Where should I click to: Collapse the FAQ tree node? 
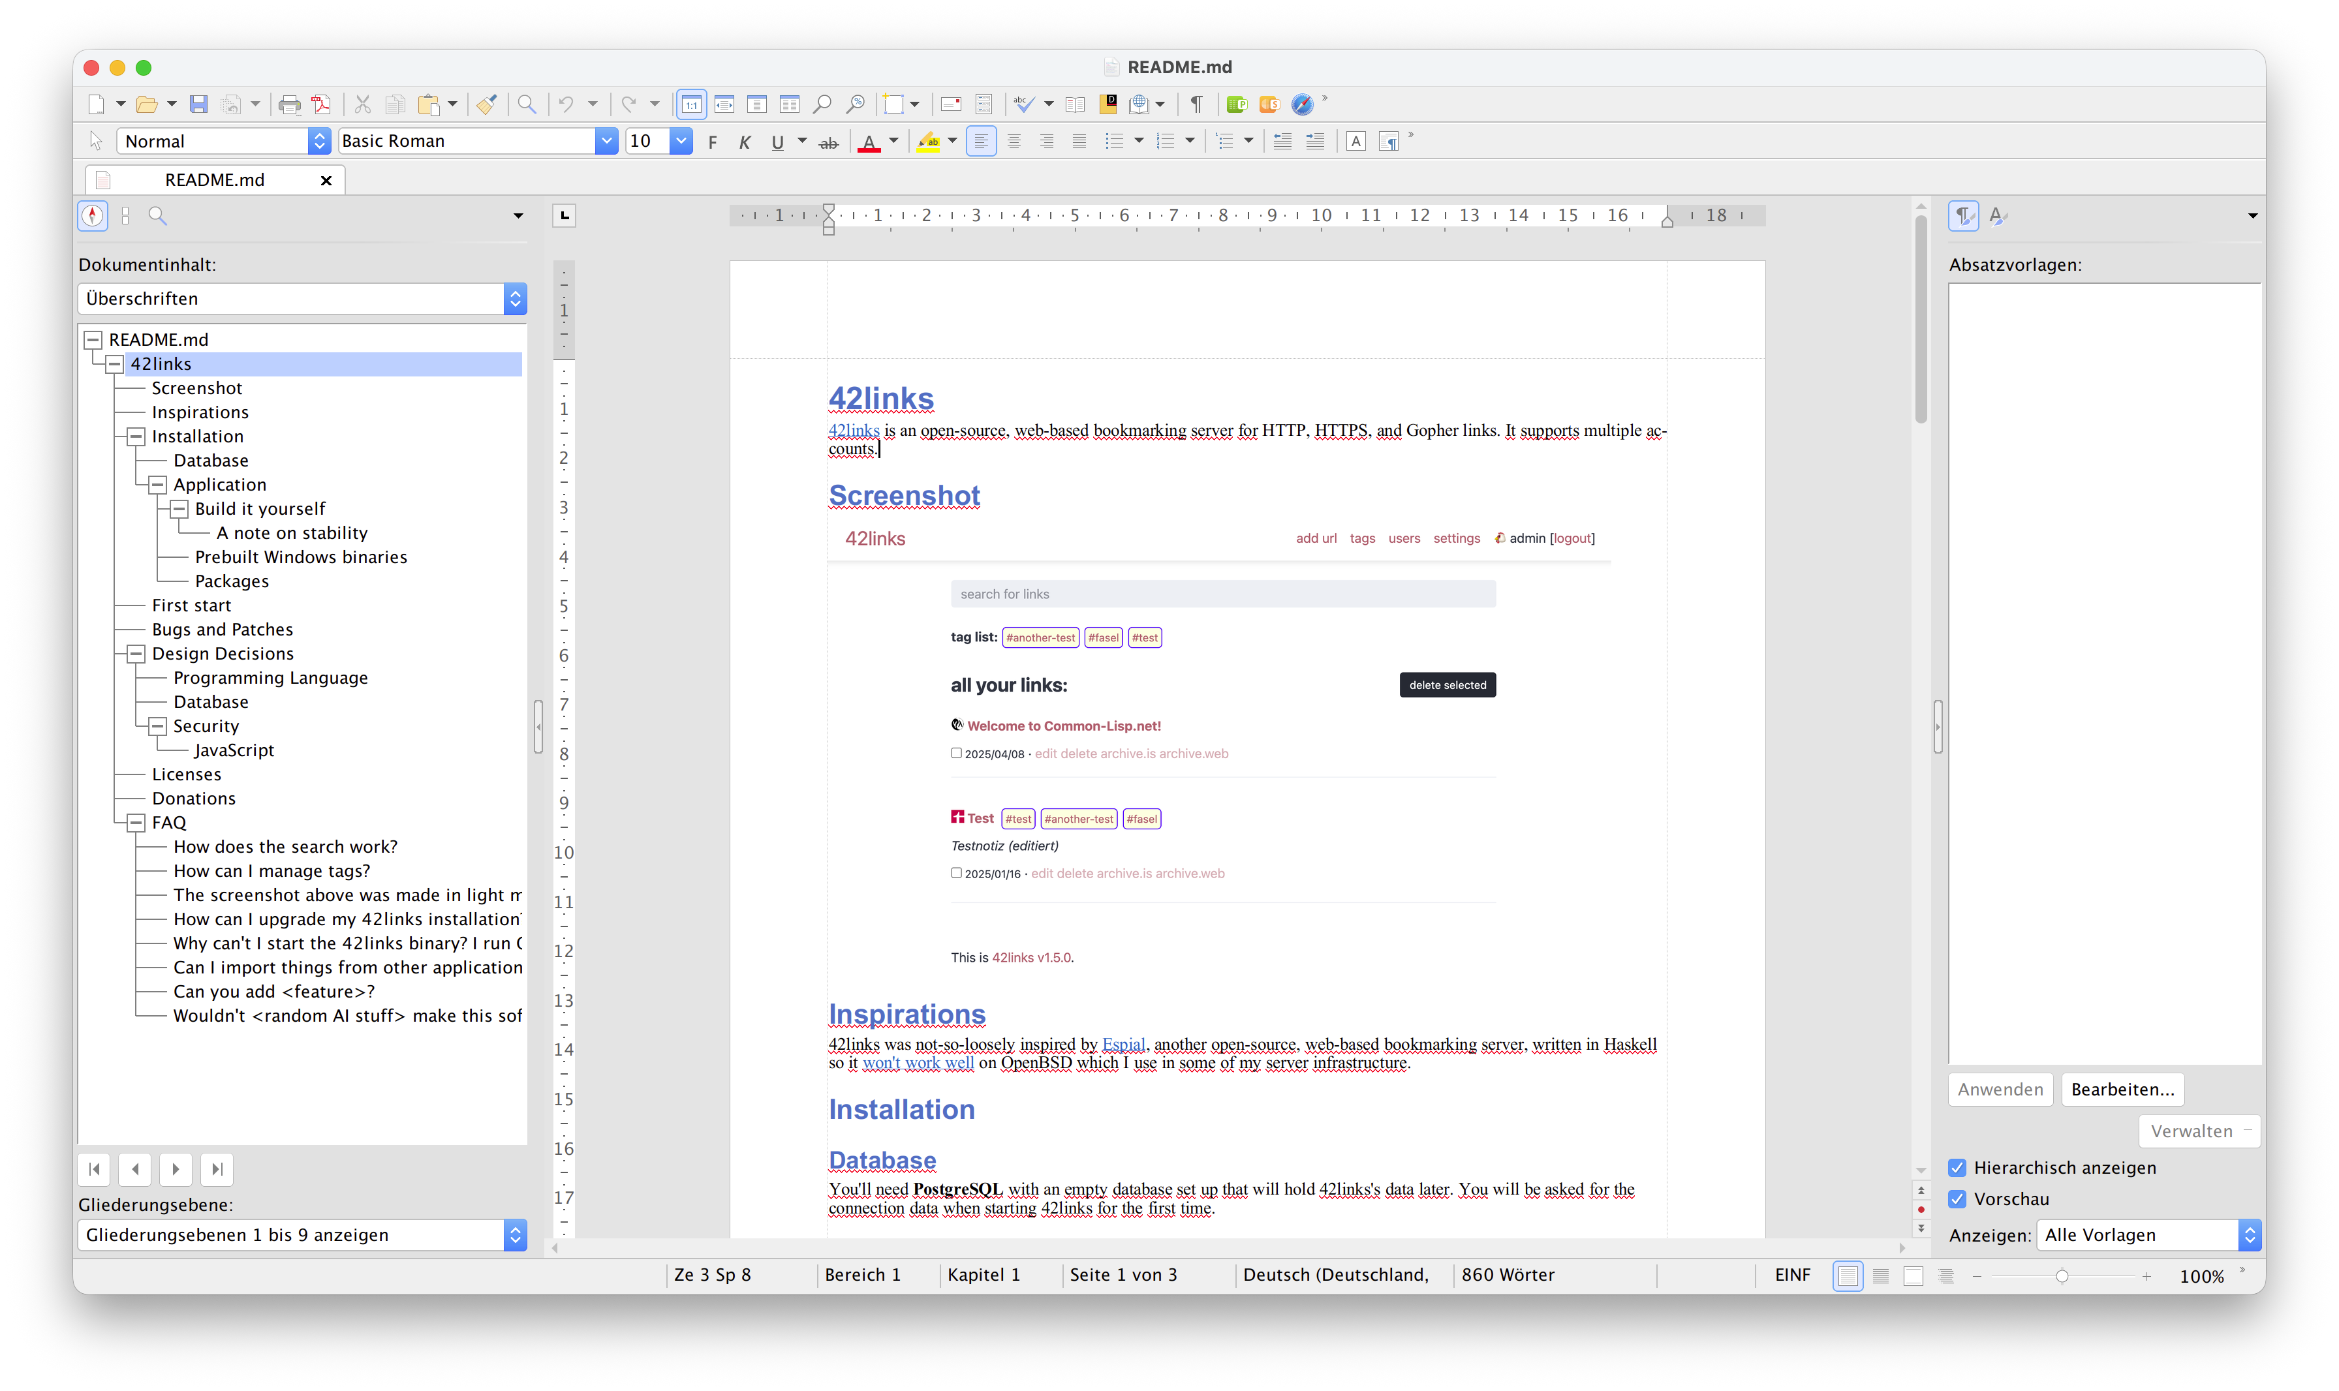136,823
